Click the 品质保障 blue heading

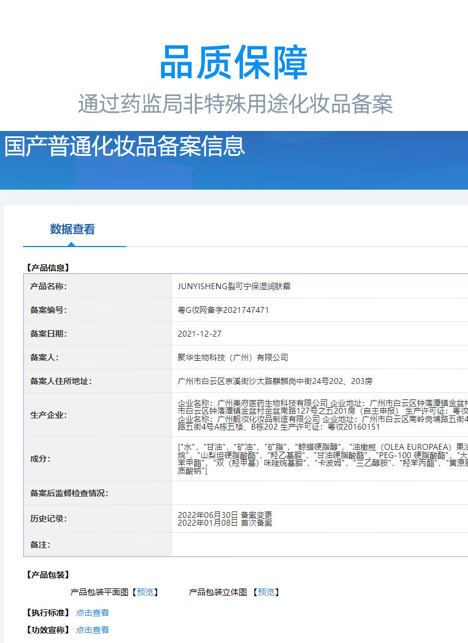point(233,63)
